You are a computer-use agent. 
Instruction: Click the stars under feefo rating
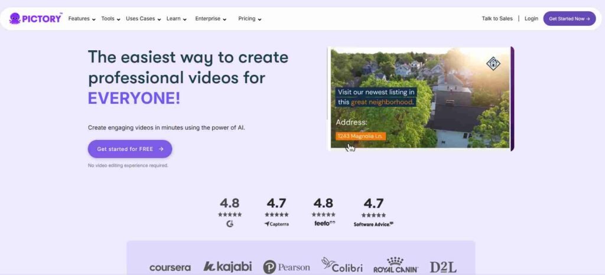pos(323,215)
